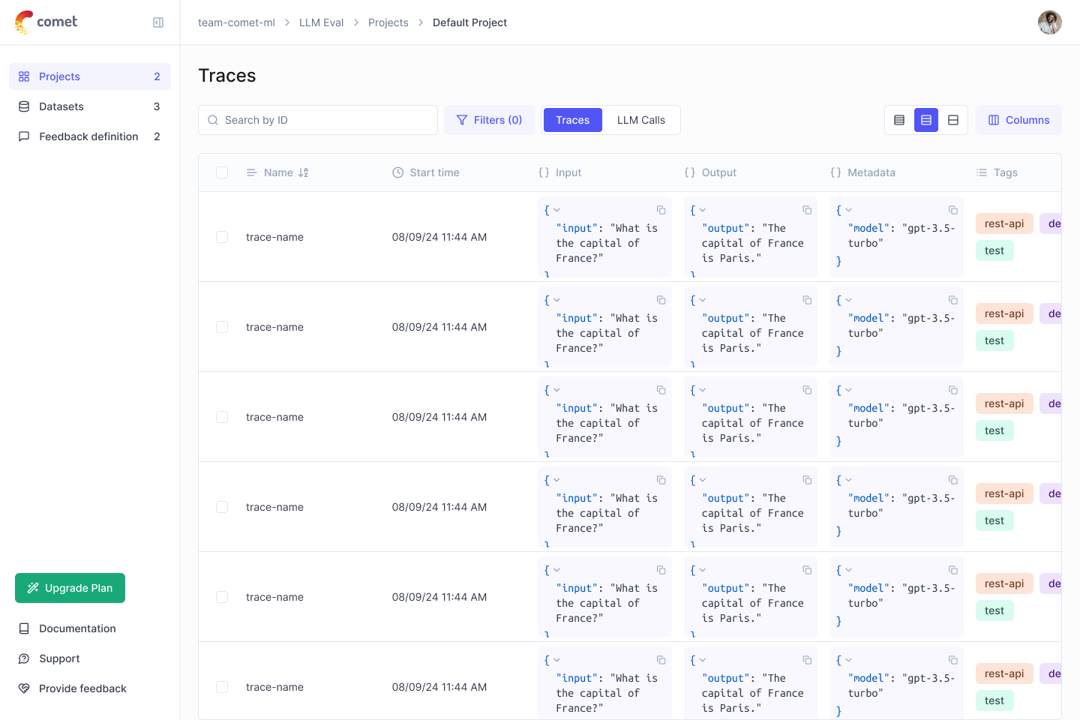Copy Input JSON in fourth trace row
The width and height of the screenshot is (1080, 720).
[x=661, y=480]
